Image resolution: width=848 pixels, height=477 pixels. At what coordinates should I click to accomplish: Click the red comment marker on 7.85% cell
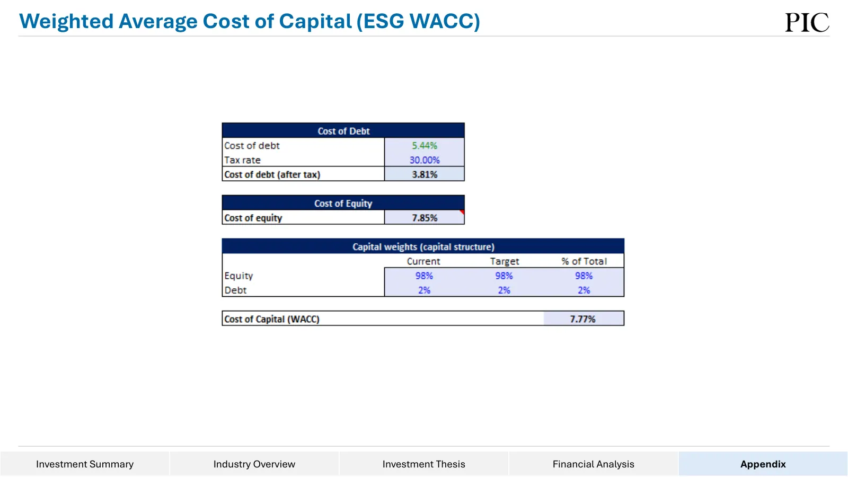(x=462, y=212)
